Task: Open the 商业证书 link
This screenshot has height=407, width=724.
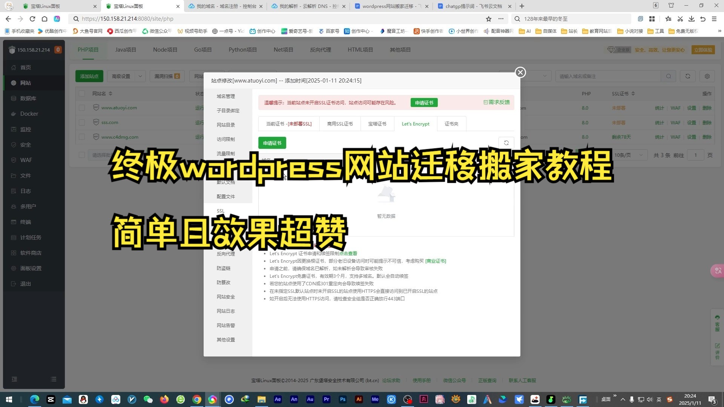Action: click(436, 261)
